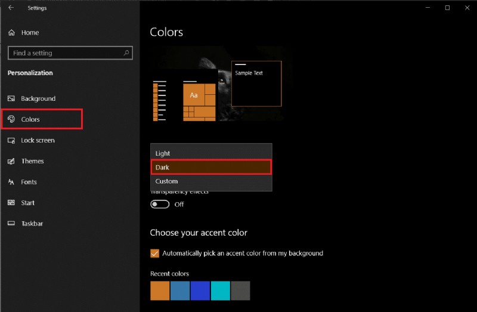This screenshot has width=477, height=312.
Task: Click the Themes brush icon
Action: (x=11, y=161)
